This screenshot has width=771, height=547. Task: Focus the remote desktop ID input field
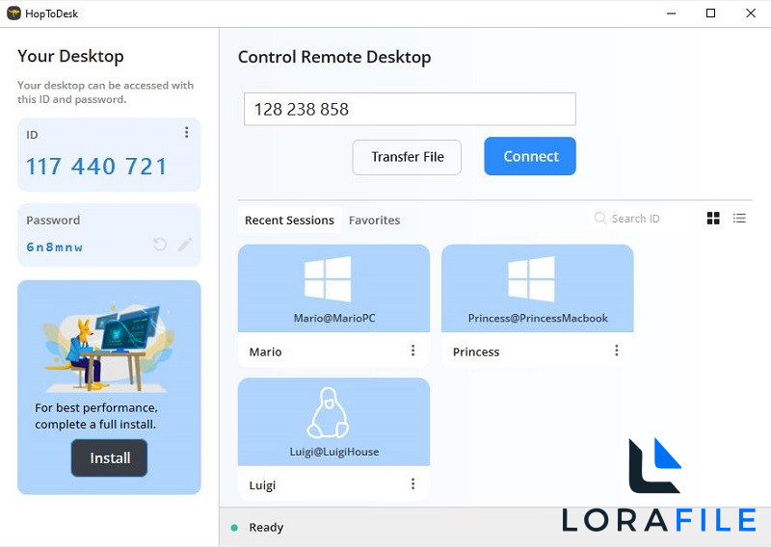[x=410, y=109]
